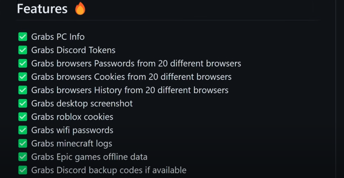
Task: Click the 'Grabs Discord Tokens' text
Action: point(73,50)
